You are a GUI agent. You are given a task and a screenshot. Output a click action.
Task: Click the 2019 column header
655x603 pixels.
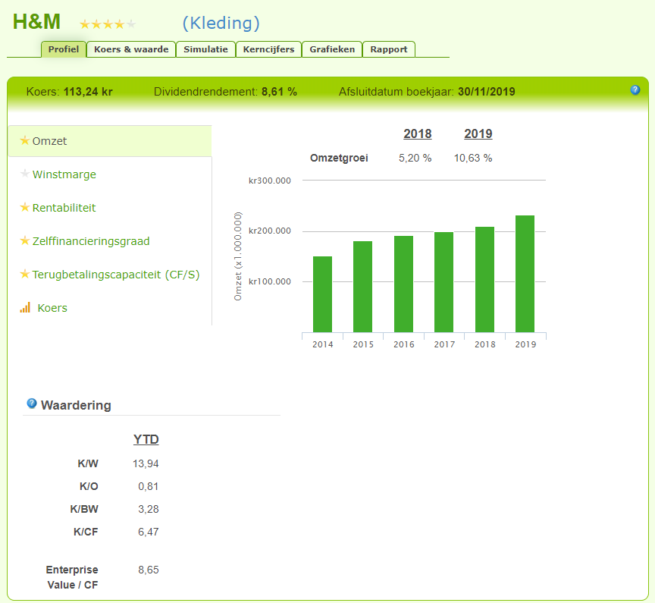(x=478, y=133)
